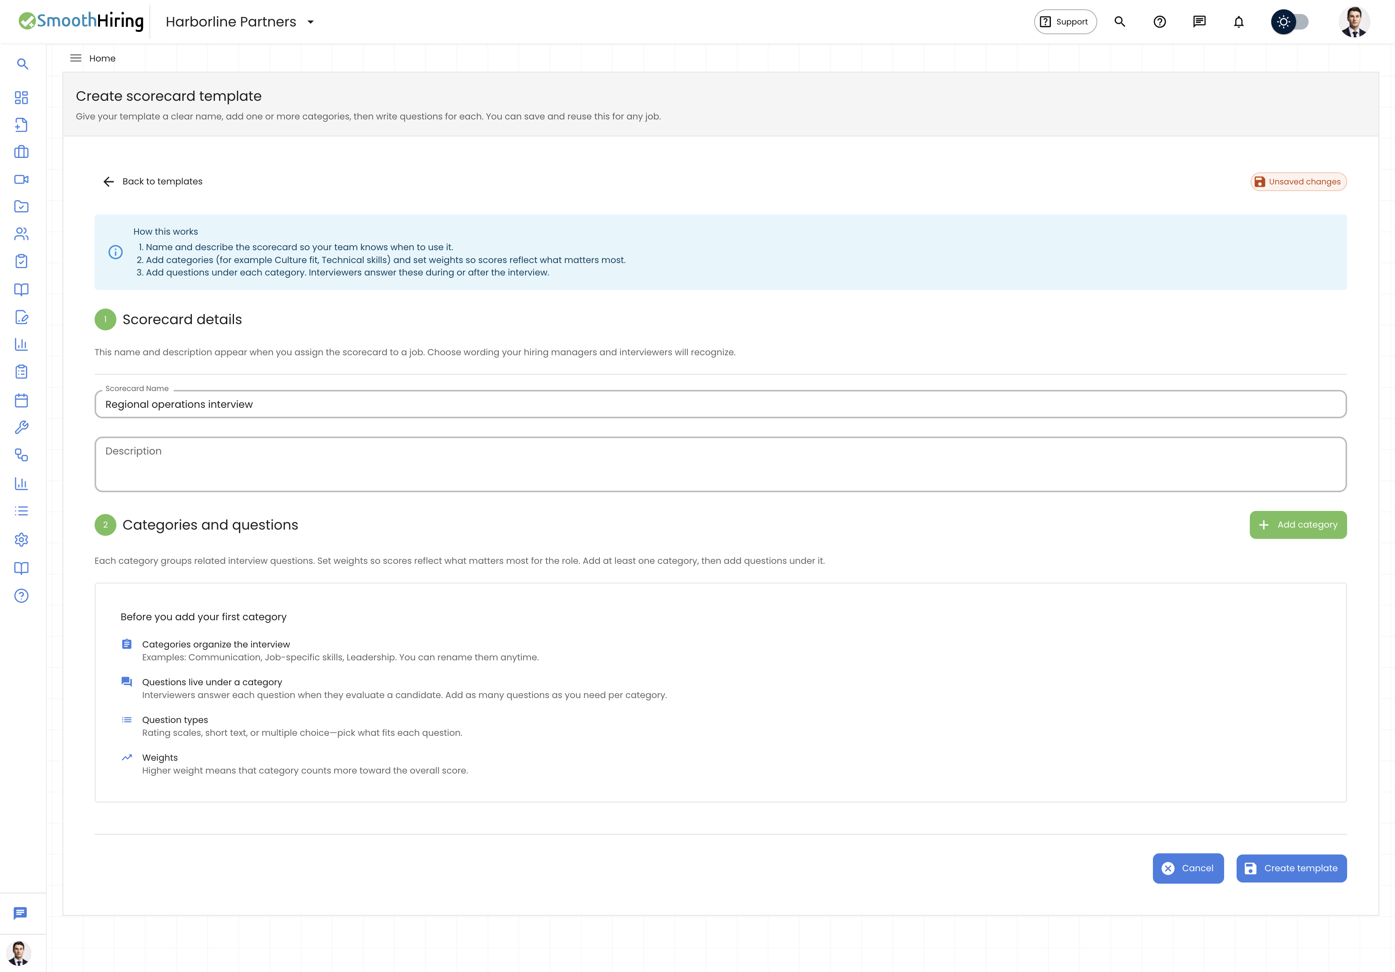Focus the Scorecard Name input field
This screenshot has width=1395, height=972.
tap(720, 404)
